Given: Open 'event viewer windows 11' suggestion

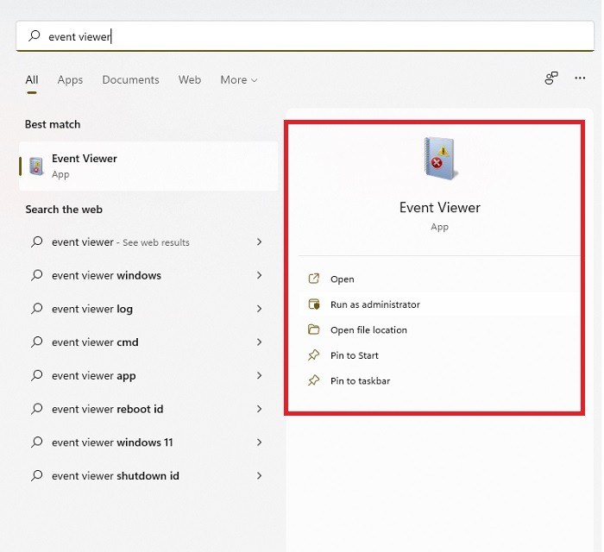Looking at the screenshot, I should coord(148,442).
